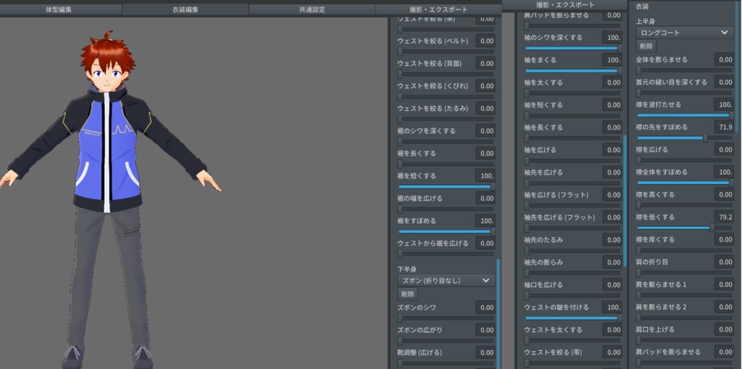Click 削除 button under 下半身

click(407, 294)
